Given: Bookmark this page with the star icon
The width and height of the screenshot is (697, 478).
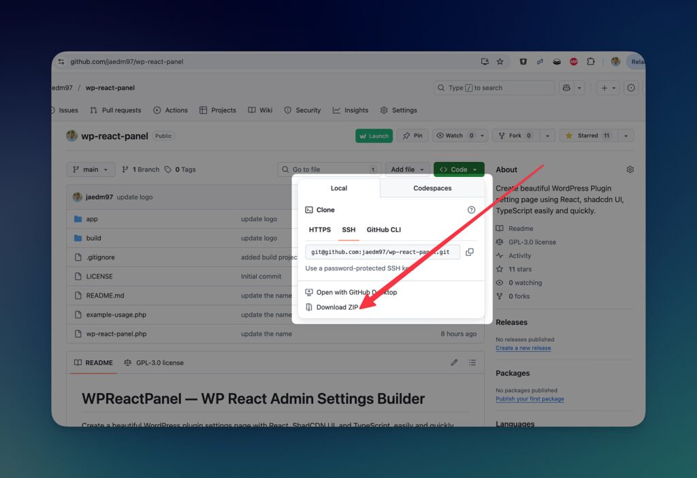Looking at the screenshot, I should pos(500,61).
